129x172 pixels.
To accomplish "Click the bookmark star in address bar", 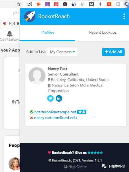I will (x=19, y=4).
